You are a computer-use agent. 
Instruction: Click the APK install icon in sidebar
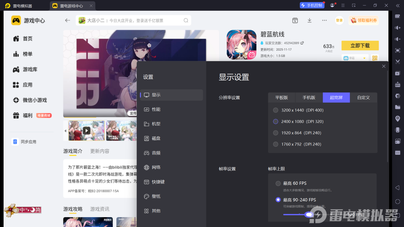398,85
